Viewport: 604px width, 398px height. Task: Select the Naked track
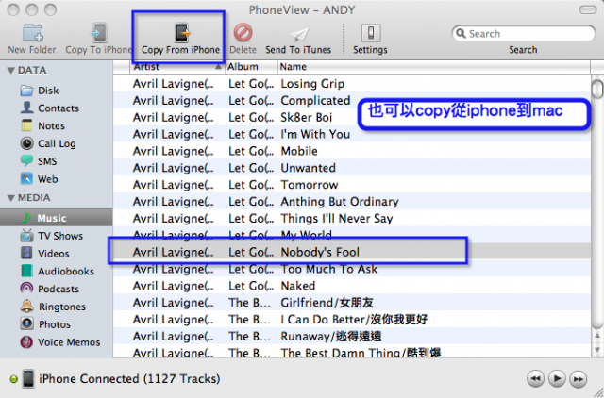click(352, 286)
